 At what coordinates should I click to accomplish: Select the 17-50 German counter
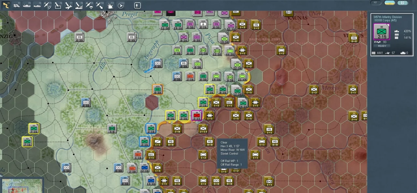coord(237,90)
